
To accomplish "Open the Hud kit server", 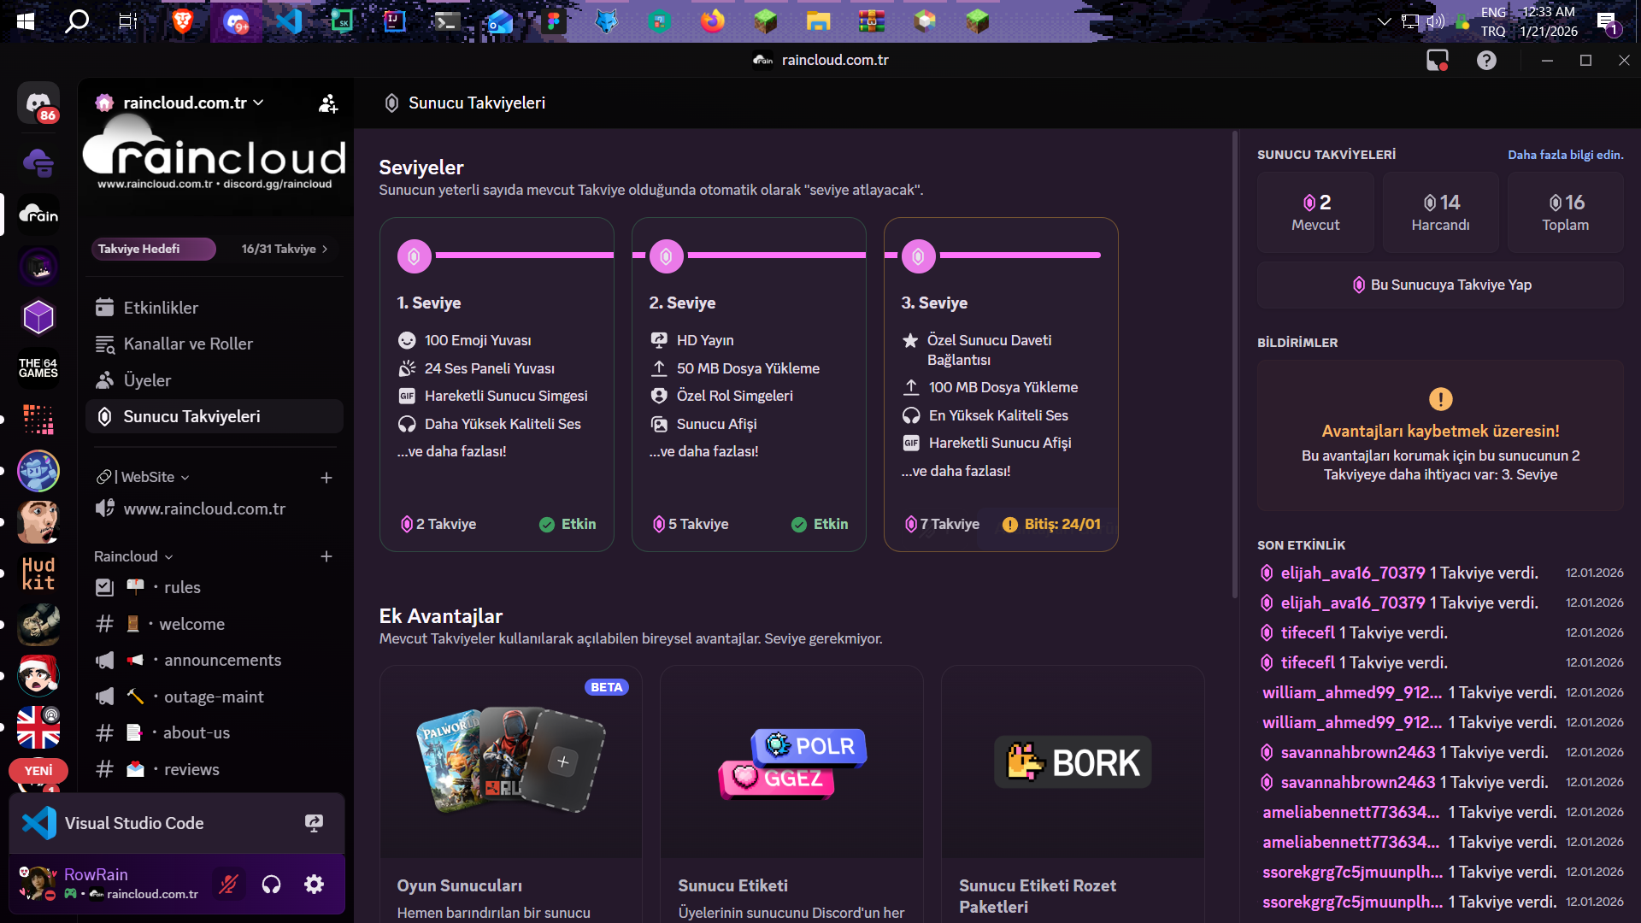I will pos(38,573).
